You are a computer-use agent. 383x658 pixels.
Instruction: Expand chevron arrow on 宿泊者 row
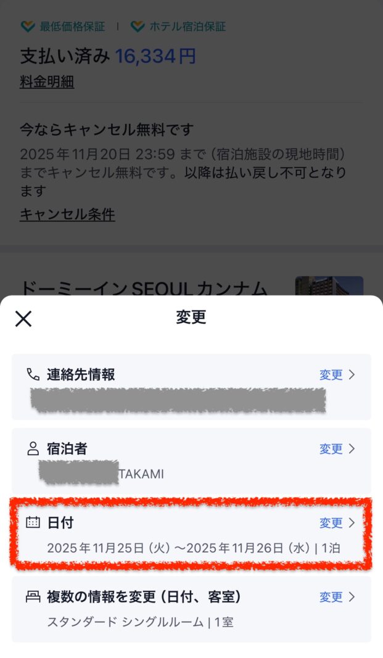pos(352,448)
